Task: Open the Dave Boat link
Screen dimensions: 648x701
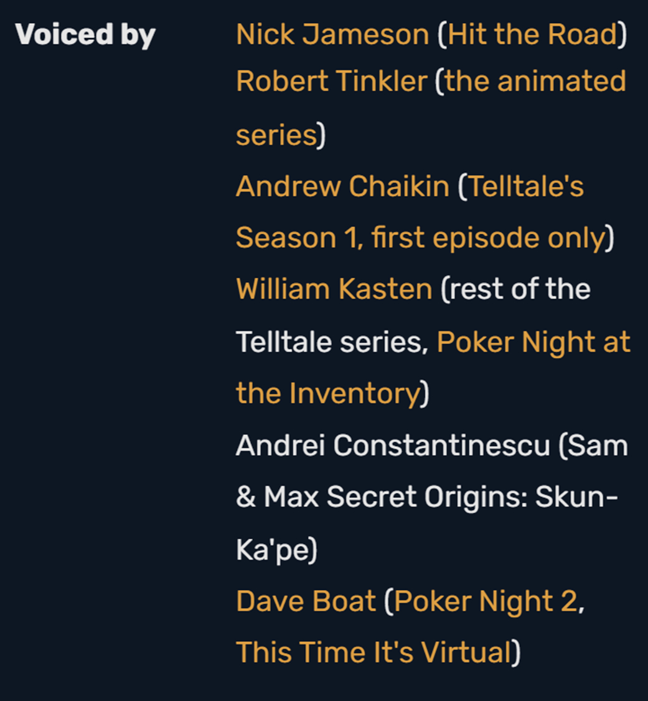Action: coord(306,601)
